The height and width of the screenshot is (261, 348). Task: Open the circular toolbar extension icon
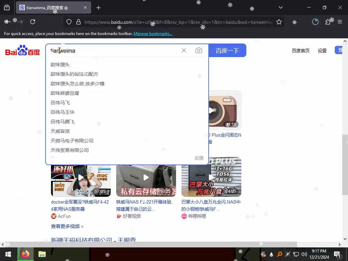pyautogui.click(x=315, y=22)
